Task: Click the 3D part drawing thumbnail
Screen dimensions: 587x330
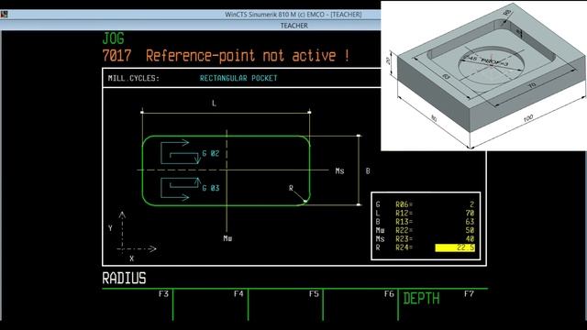Action: [x=483, y=76]
